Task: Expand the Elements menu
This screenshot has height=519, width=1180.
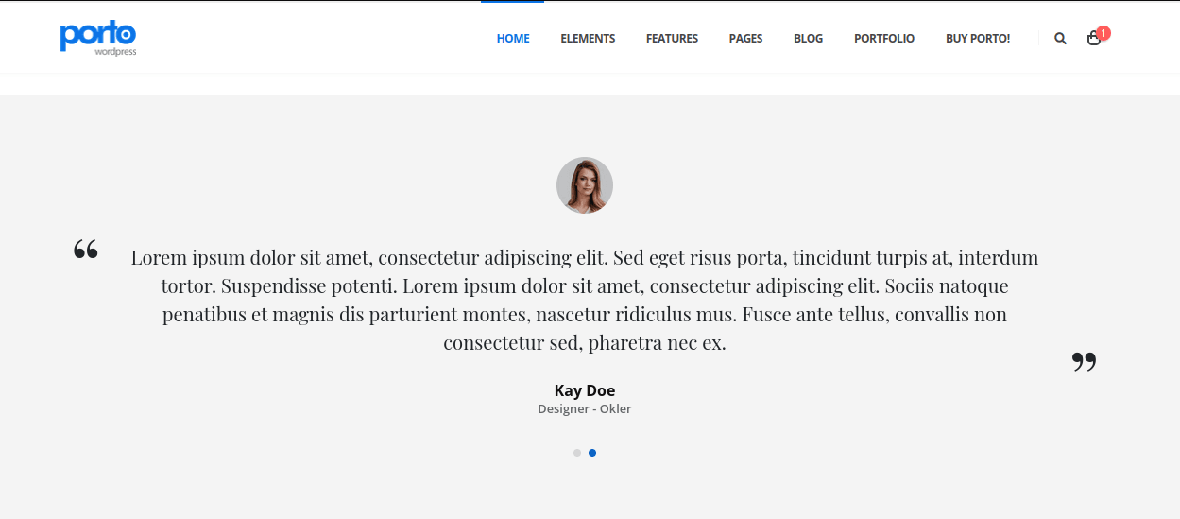Action: point(588,39)
